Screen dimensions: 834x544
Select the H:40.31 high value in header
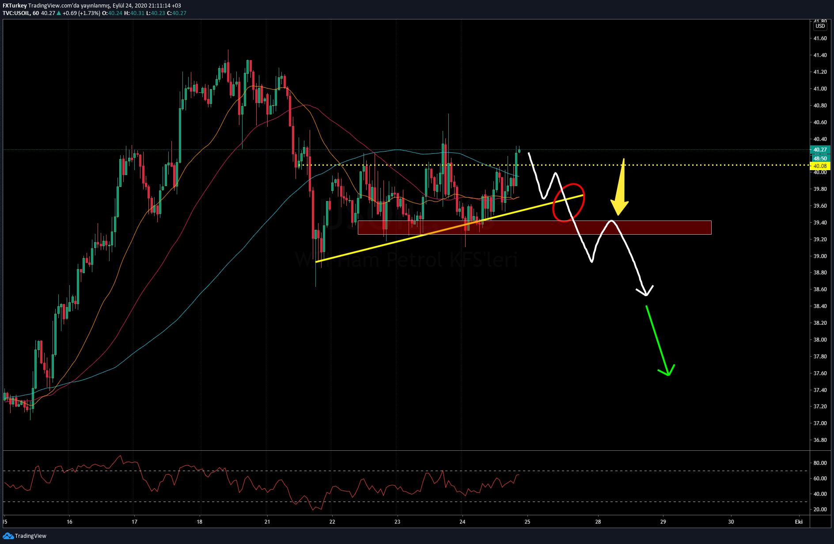(134, 13)
